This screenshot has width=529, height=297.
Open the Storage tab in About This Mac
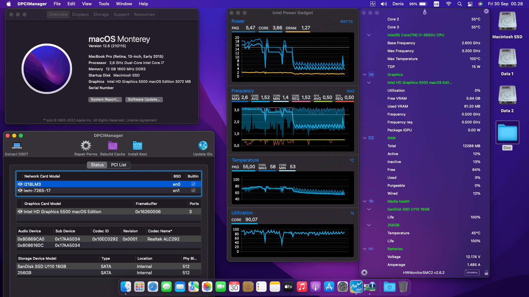point(101,15)
